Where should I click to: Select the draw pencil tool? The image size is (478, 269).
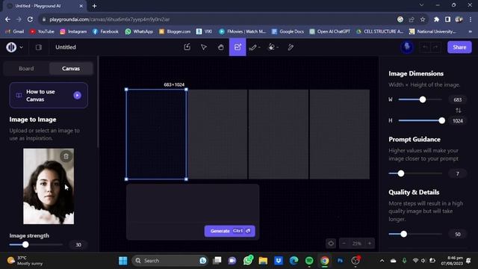click(252, 47)
